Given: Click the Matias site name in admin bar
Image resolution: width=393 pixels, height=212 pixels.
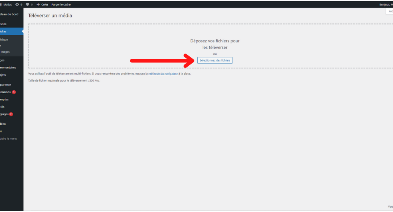Looking at the screenshot, I should [7, 4].
